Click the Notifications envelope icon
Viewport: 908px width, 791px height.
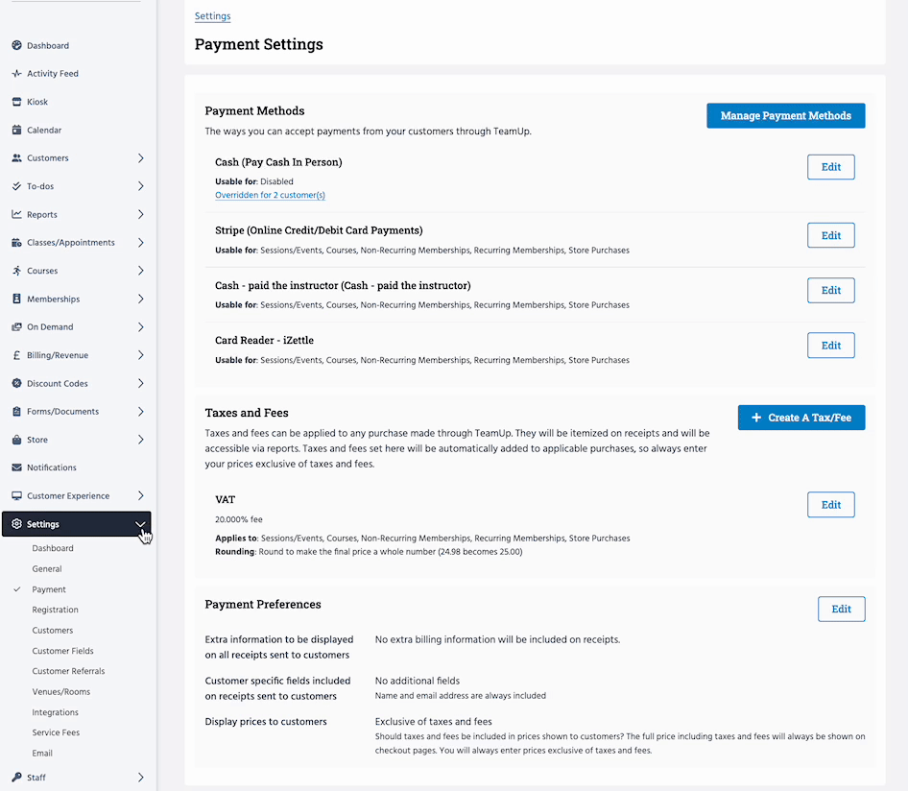pyautogui.click(x=17, y=467)
